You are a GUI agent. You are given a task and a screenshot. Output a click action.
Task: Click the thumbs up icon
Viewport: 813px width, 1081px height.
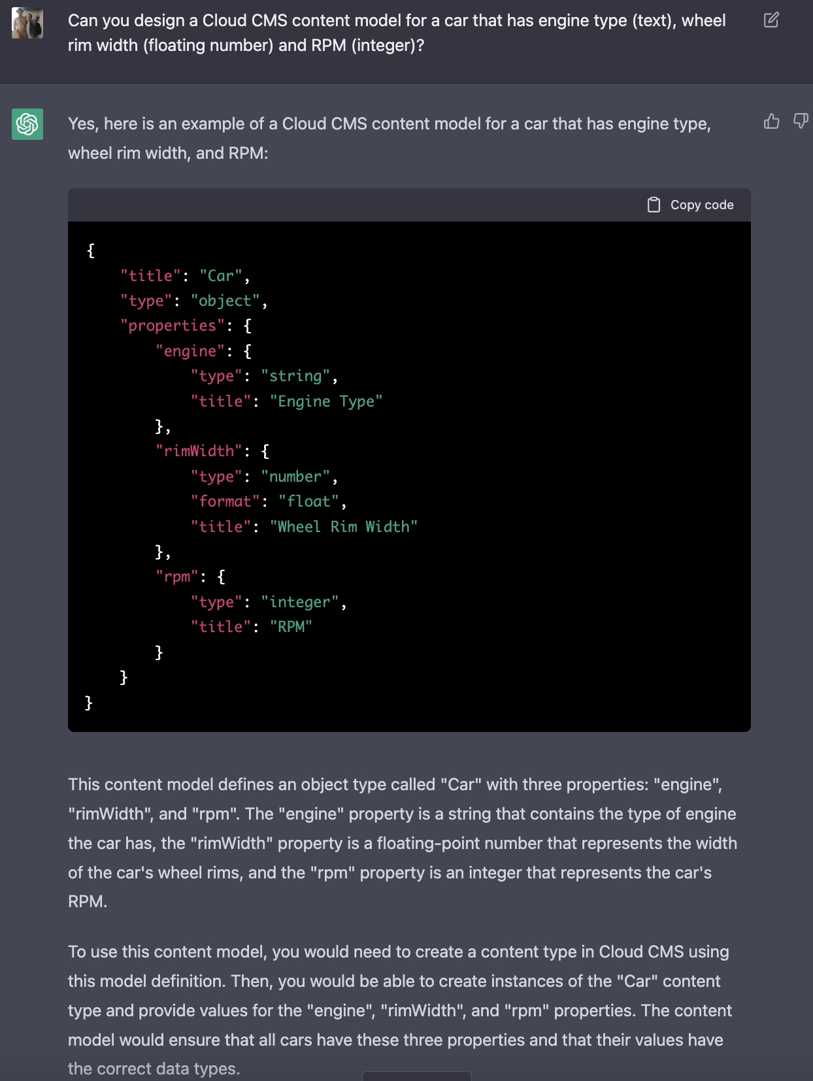(x=772, y=122)
